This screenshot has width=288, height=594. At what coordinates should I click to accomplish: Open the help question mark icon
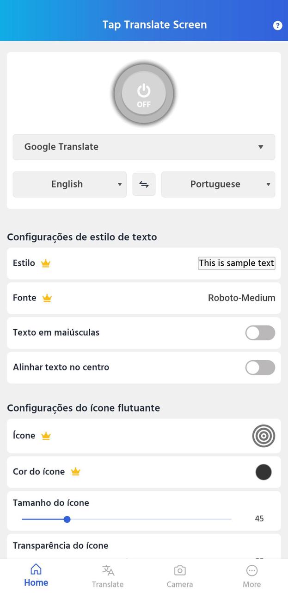276,25
